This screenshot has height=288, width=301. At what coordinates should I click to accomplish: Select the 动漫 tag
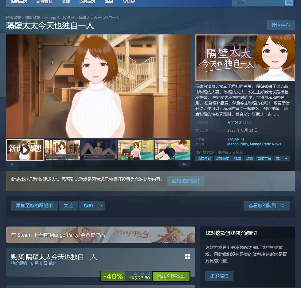coord(249,159)
